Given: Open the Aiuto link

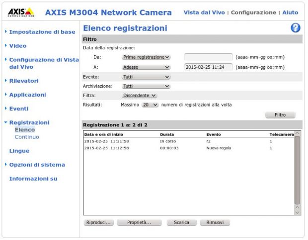Looking at the screenshot, I should pyautogui.click(x=290, y=12).
